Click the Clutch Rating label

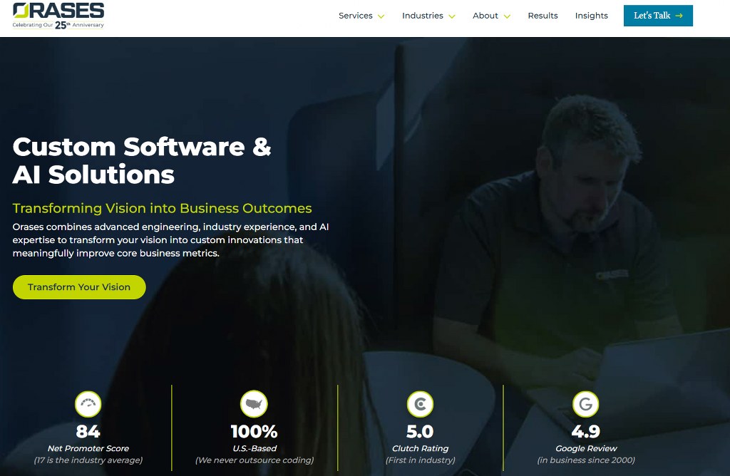[420, 448]
